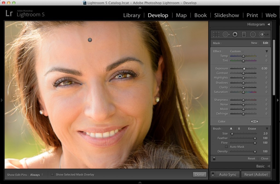This screenshot has height=184, width=280.
Task: Collapse the Effect sliders disclosure triangle
Action: click(x=267, y=51)
